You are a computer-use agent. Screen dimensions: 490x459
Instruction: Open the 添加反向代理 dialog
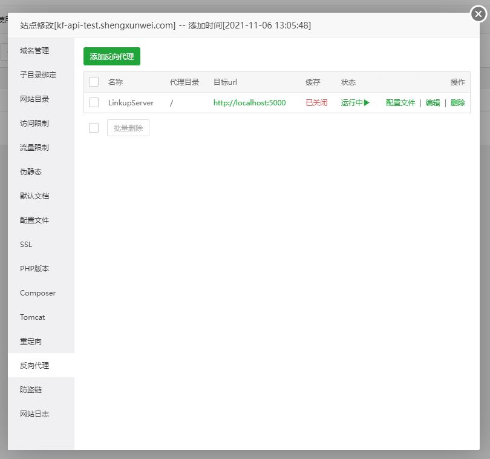[111, 56]
